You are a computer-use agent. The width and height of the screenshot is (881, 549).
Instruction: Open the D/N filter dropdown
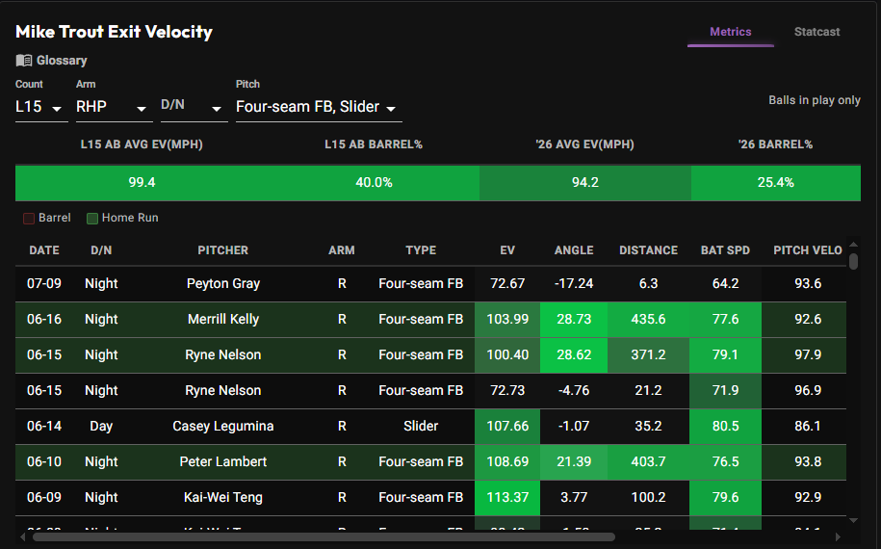click(194, 107)
